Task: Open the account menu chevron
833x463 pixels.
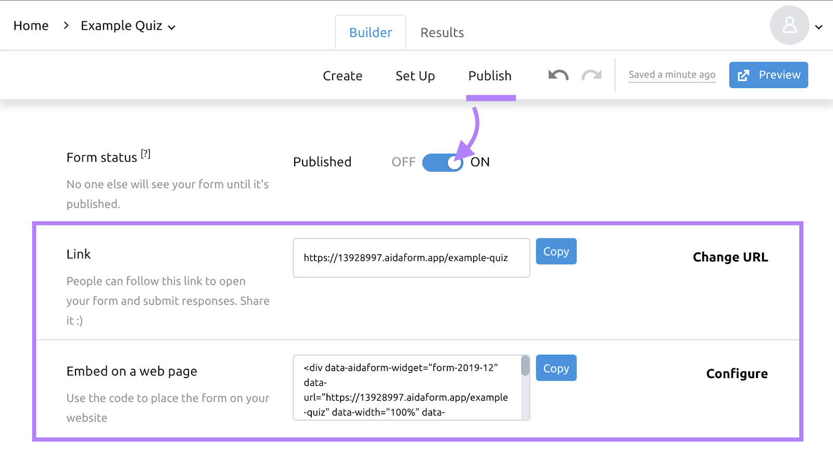Action: point(818,27)
